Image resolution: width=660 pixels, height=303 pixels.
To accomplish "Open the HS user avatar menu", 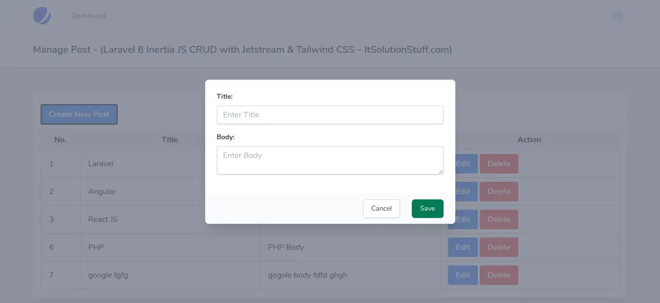I will tap(618, 16).
